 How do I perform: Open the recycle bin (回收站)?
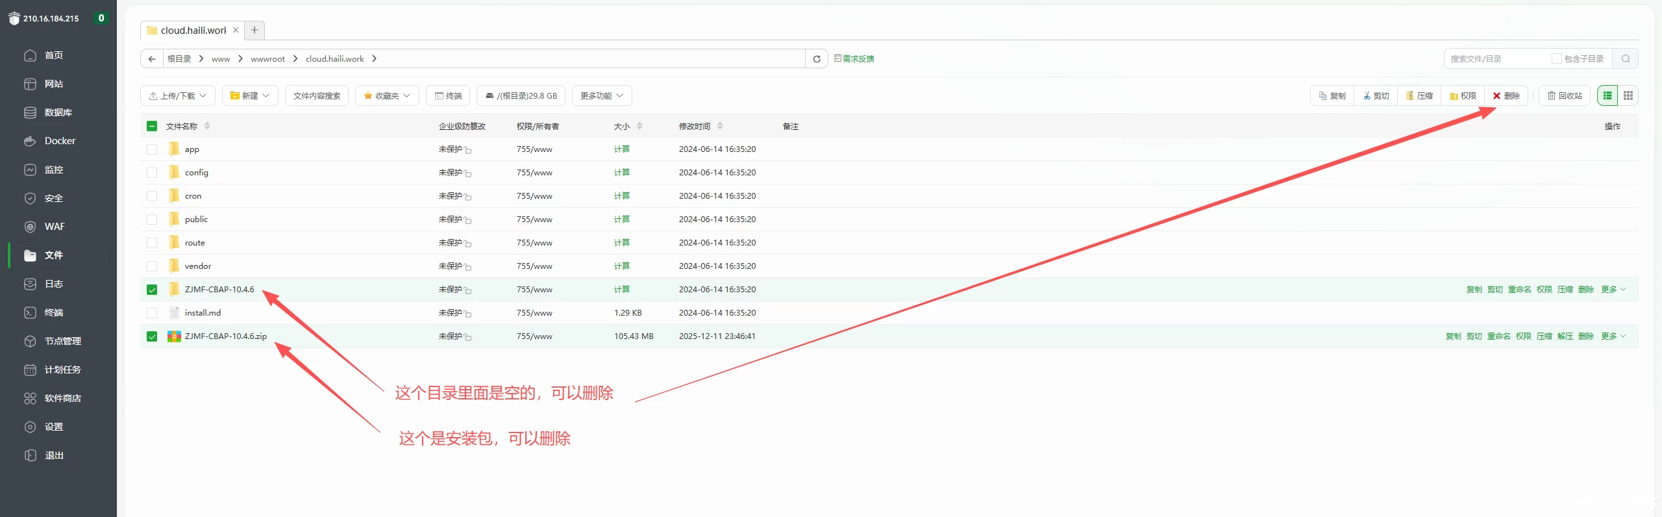1565,96
